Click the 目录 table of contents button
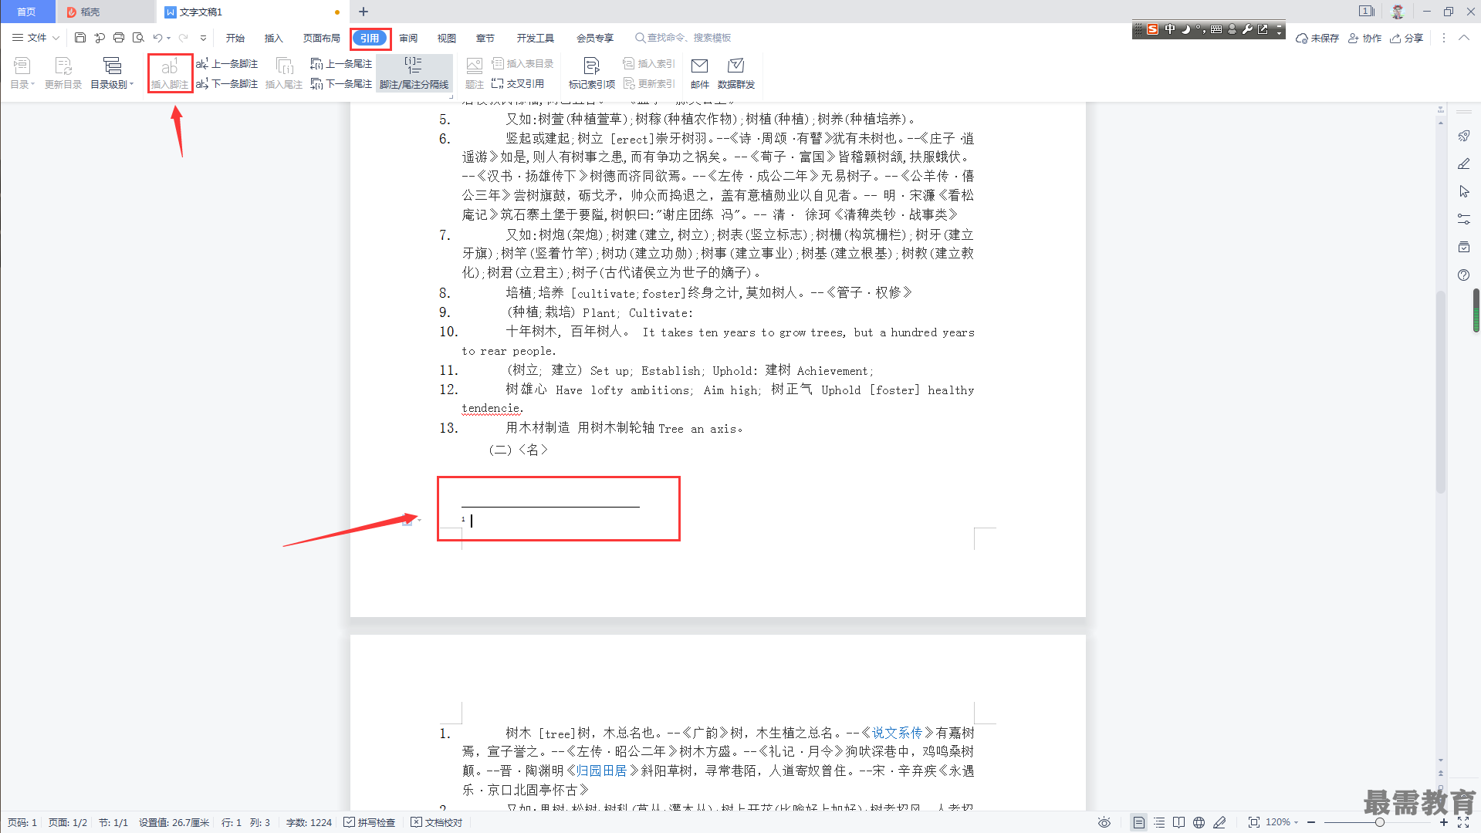This screenshot has width=1481, height=833. pyautogui.click(x=22, y=73)
